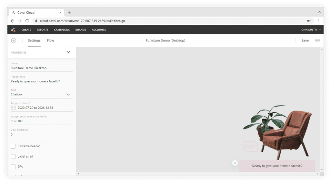
Task: Collapse the Properties panel chevron
Action: coord(68,52)
